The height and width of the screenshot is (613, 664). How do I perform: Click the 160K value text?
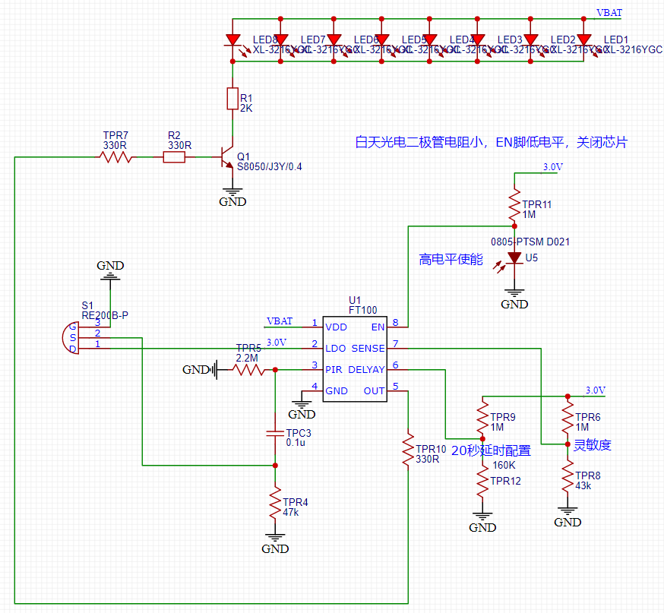coord(504,465)
